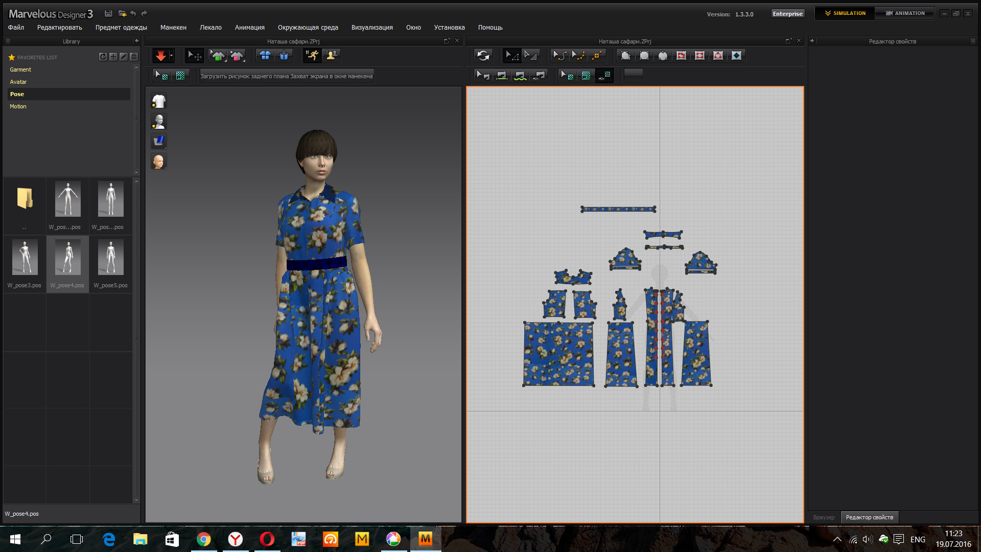The image size is (981, 552).
Task: Select the Edit Curvature tool
Action: pyautogui.click(x=560, y=56)
